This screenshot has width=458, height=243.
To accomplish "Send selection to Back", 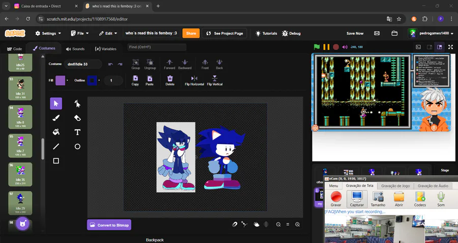I will click(219, 64).
